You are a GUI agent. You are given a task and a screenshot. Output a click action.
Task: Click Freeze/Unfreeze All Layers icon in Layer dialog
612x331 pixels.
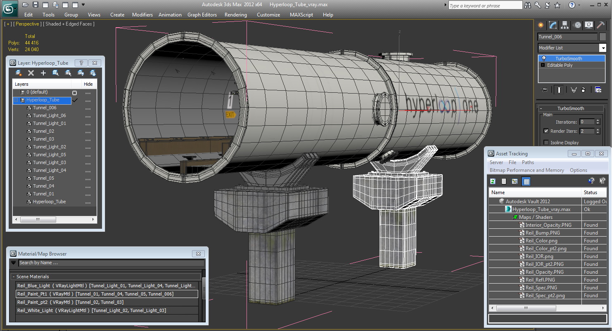93,73
